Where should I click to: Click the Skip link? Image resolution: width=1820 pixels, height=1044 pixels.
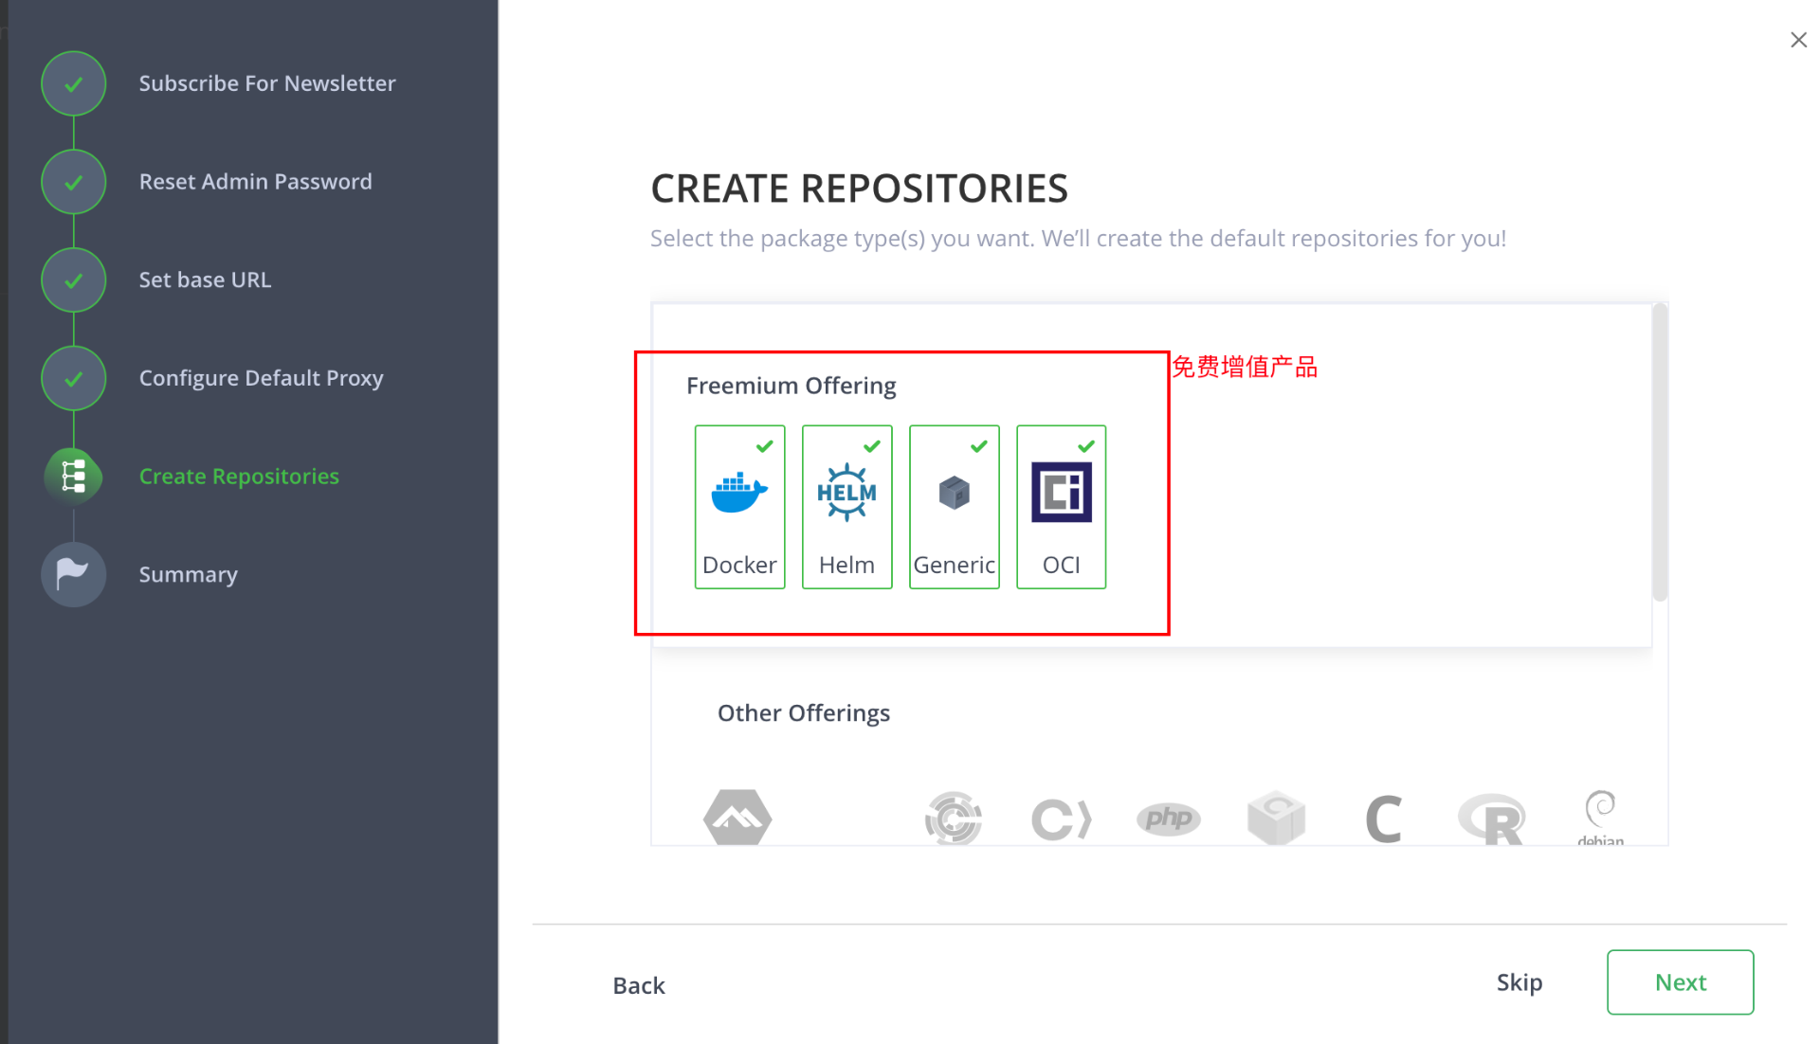click(x=1520, y=982)
